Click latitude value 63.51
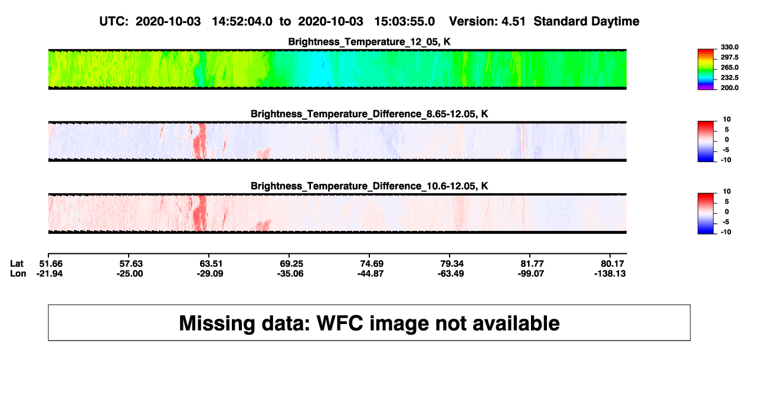 coord(211,263)
